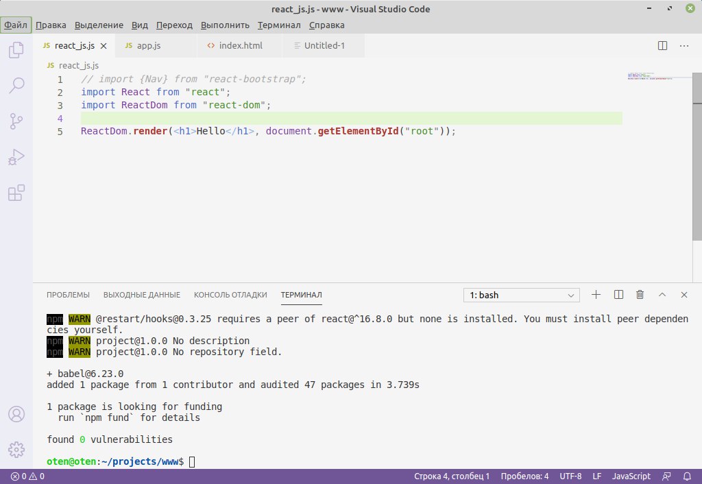This screenshot has width=702, height=484.
Task: Open the Explorer view in activity bar
Action: pos(16,49)
